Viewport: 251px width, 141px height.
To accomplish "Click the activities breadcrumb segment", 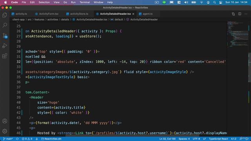I will tap(53, 20).
